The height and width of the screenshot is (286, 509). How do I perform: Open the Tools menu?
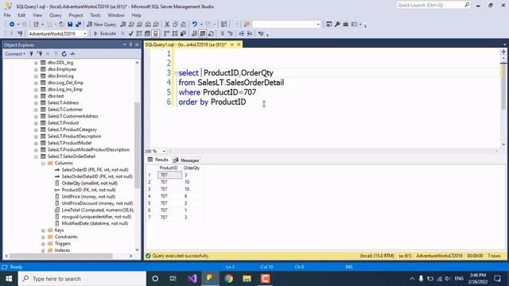coord(95,15)
